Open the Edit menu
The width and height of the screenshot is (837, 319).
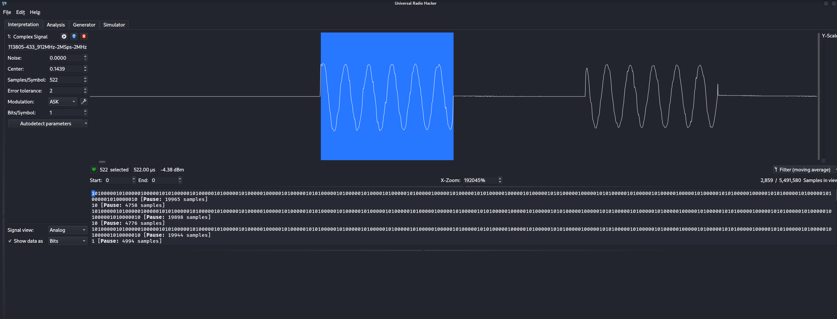tap(20, 12)
